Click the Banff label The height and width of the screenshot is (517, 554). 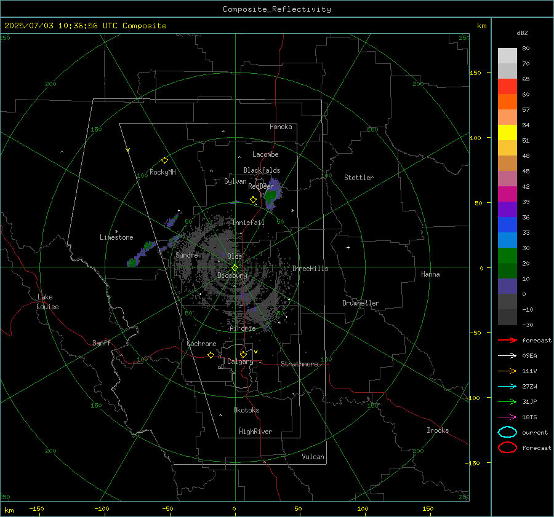(102, 342)
